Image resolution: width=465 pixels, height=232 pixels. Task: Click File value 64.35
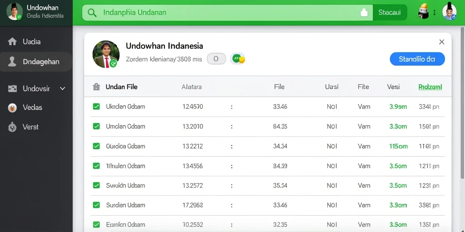(280, 127)
